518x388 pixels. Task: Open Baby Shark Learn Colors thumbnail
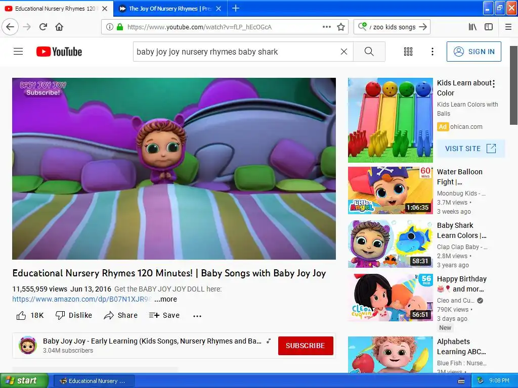click(x=390, y=244)
